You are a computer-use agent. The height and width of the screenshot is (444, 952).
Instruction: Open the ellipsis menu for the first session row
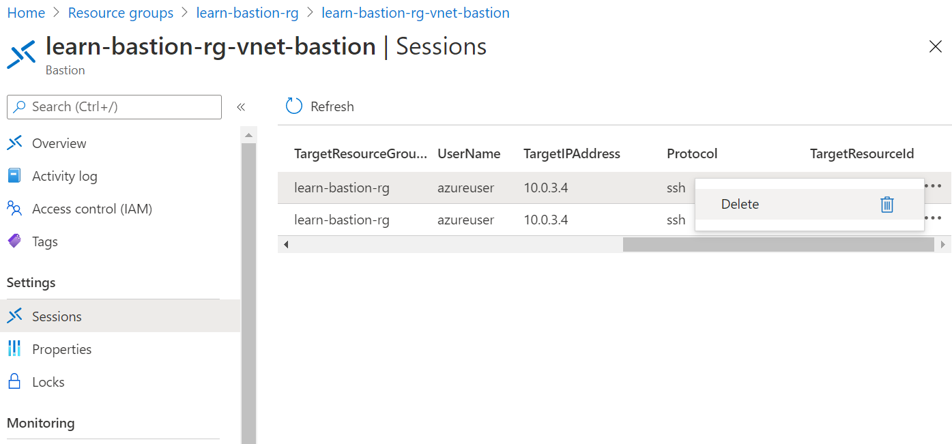tap(932, 186)
